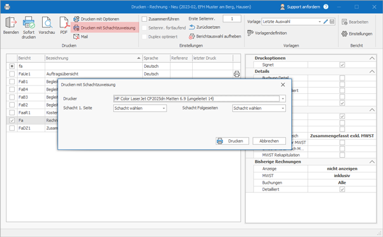This screenshot has width=383, height=237.
Task: Click Anzeige value nicht anzeigen
Action: tap(342, 169)
